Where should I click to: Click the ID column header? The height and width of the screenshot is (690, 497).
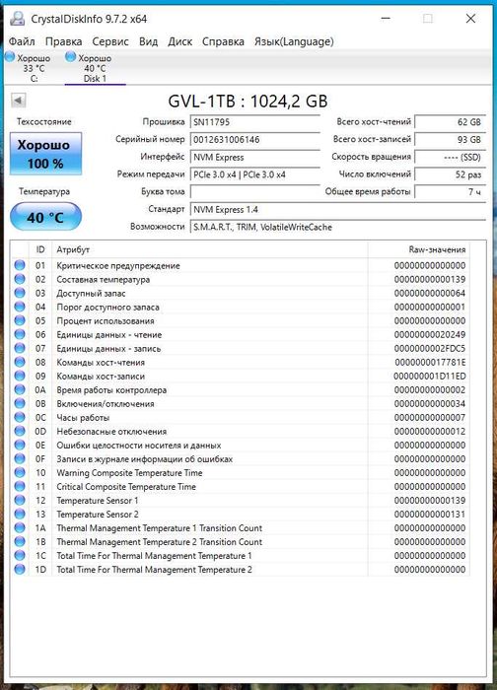point(40,249)
